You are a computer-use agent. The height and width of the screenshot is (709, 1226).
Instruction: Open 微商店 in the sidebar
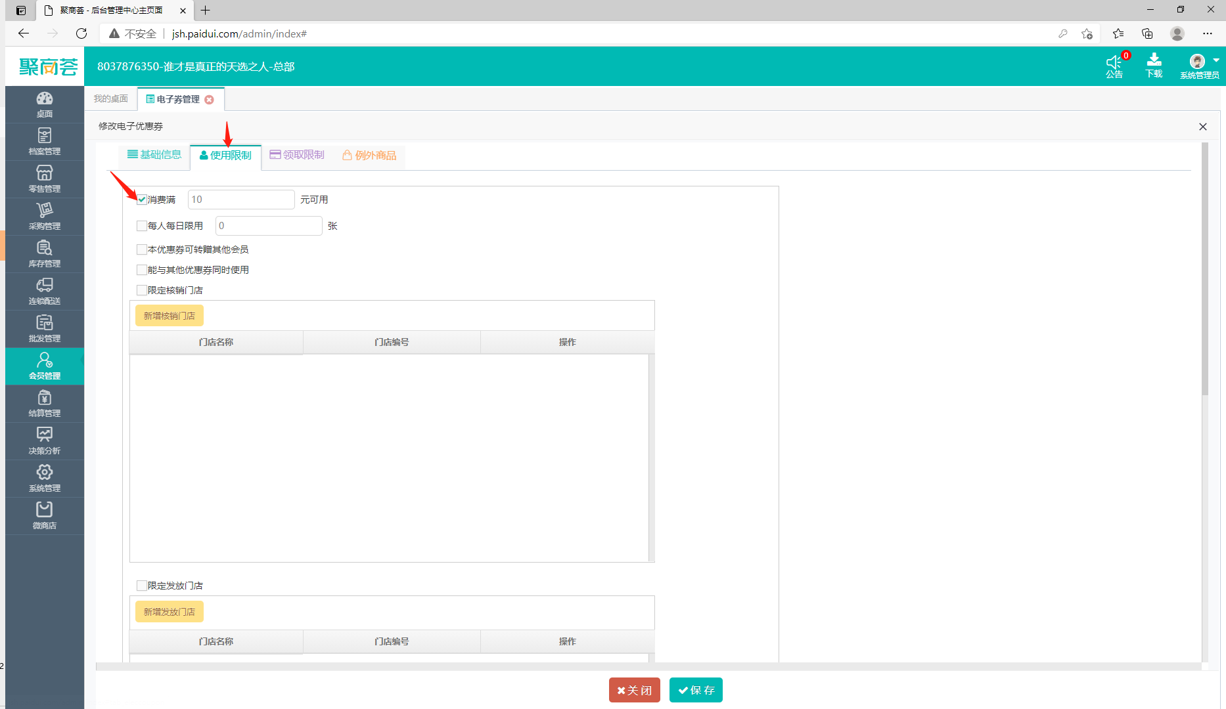(45, 516)
